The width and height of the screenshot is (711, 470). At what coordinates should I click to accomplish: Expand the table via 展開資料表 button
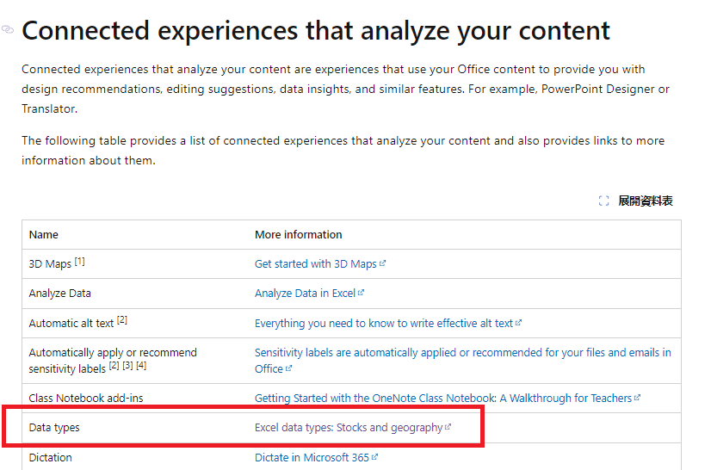645,201
